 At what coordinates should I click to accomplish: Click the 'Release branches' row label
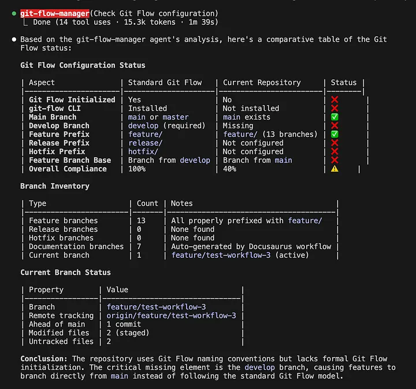point(64,229)
